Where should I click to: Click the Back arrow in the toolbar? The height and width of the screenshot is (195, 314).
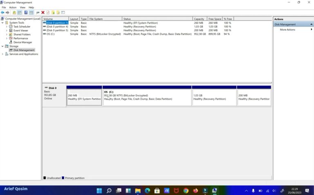point(2,13)
